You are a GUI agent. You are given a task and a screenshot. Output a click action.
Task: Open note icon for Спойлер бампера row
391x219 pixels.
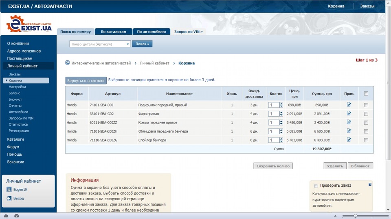[x=349, y=139]
